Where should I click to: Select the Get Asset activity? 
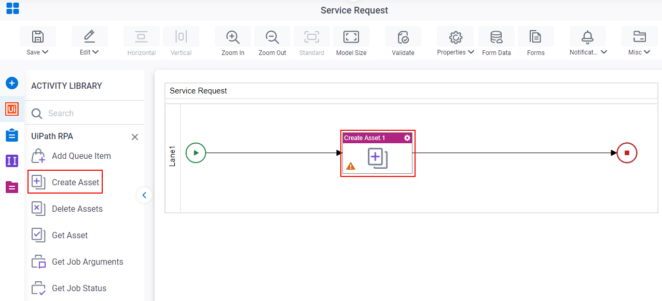[x=60, y=235]
